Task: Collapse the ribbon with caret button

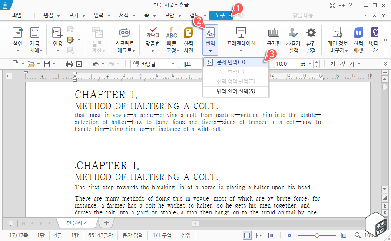Action: coord(374,16)
